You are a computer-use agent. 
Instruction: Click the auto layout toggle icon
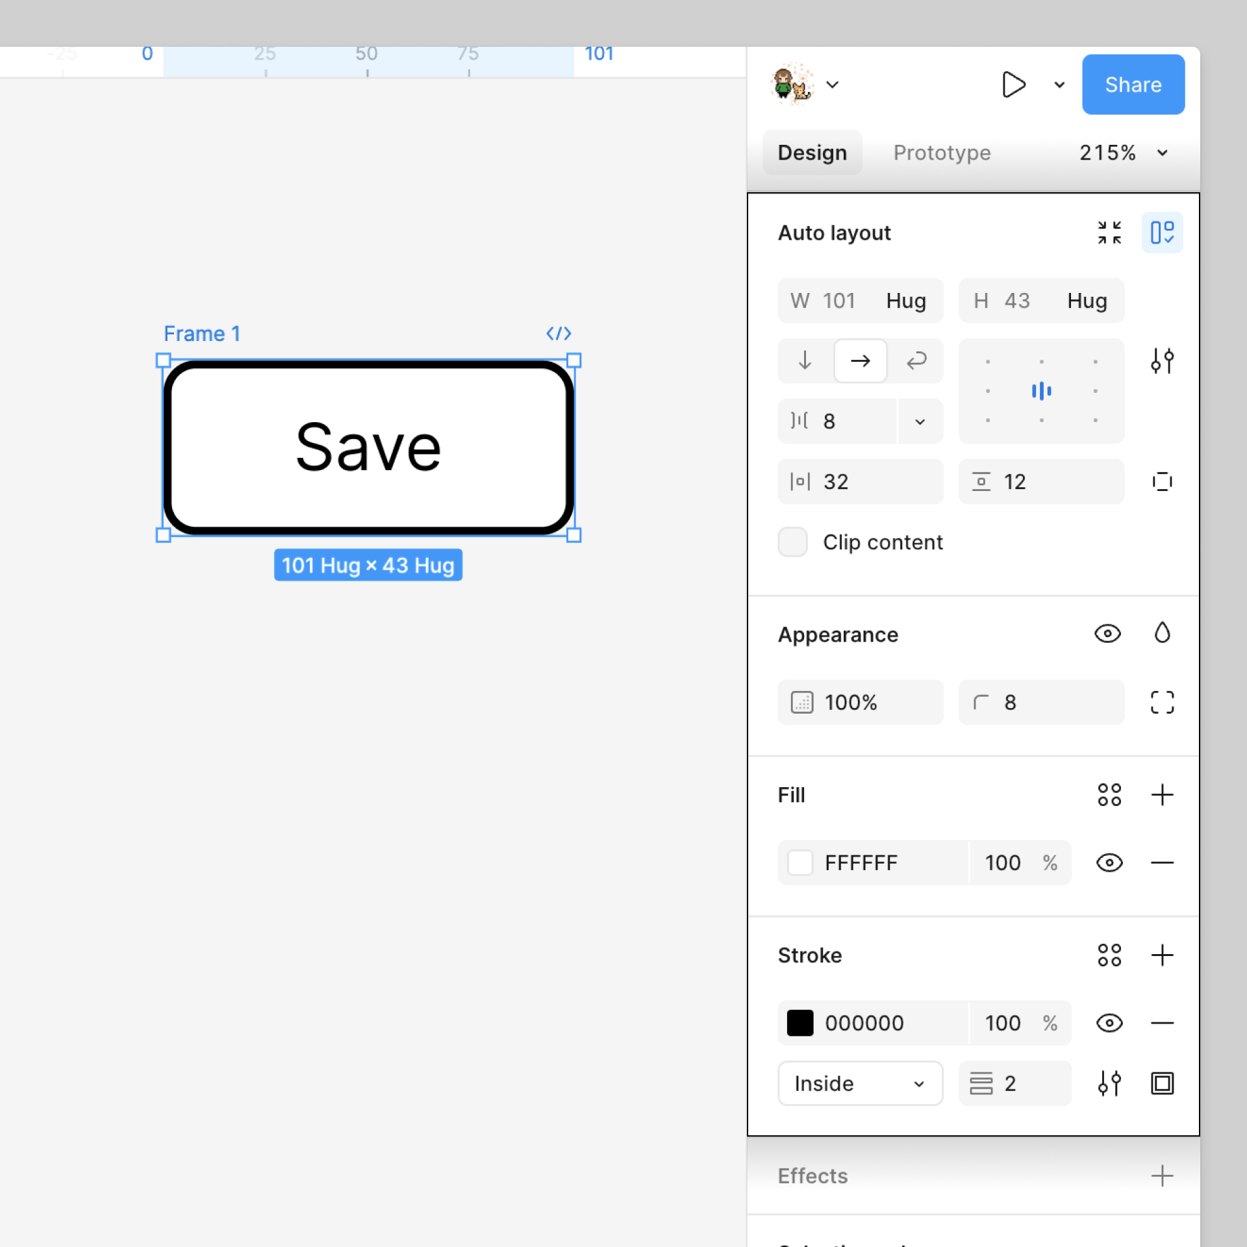(1162, 233)
